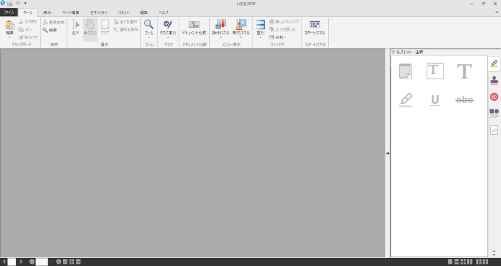501x266 pixels.
Task: Select the large T typewriter text tool
Action: tap(464, 71)
